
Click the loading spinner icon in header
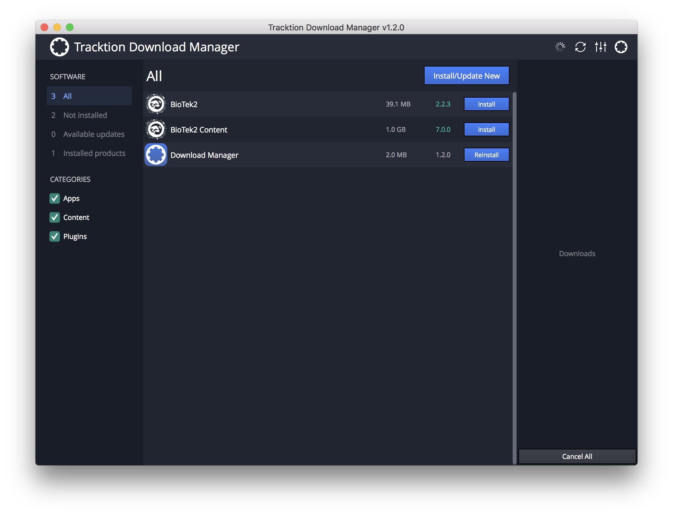tap(560, 47)
